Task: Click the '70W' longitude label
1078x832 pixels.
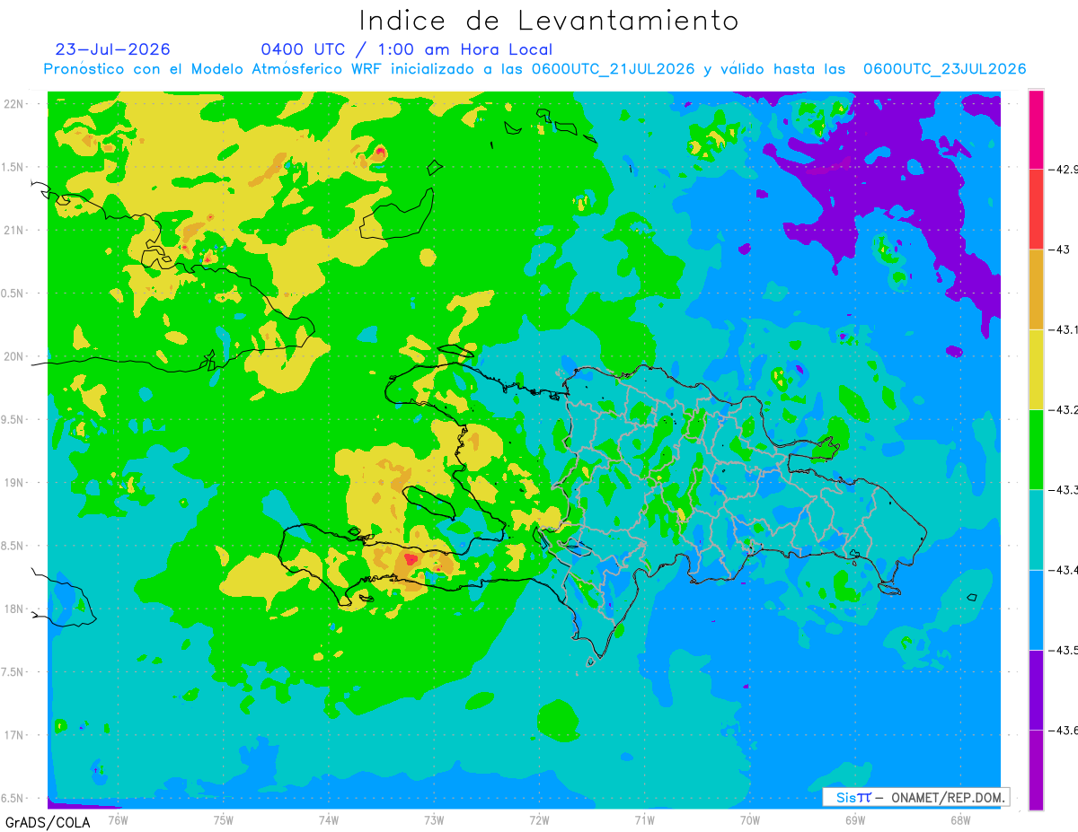Action: tap(749, 819)
